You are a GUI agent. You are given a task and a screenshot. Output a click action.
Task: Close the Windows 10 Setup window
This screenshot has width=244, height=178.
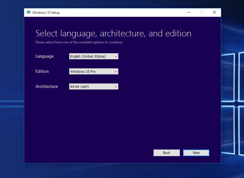pos(214,12)
